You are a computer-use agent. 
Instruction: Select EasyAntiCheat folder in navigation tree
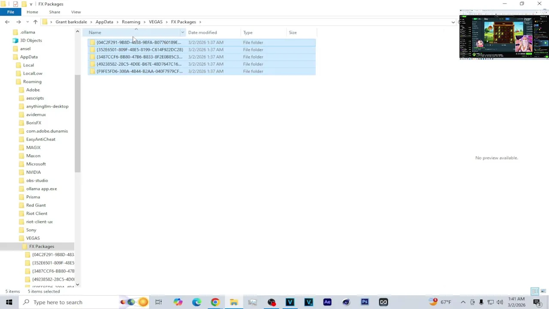[41, 139]
